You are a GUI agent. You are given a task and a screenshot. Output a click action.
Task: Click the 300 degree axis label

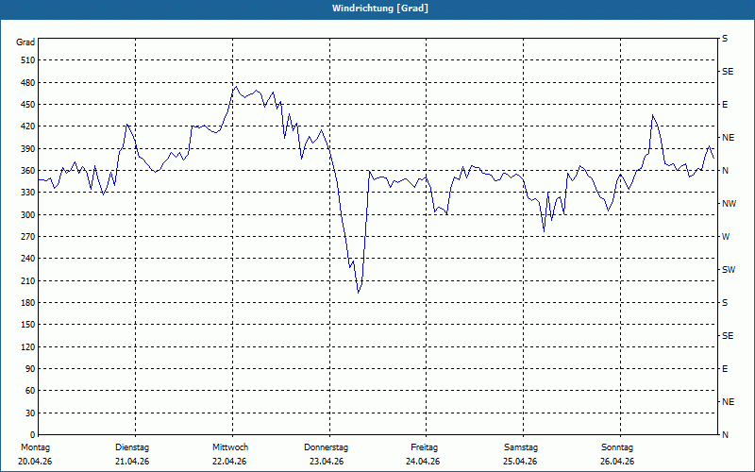point(28,214)
